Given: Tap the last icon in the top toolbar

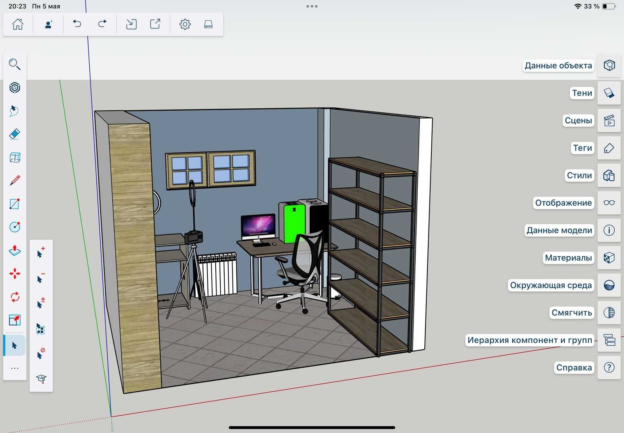Looking at the screenshot, I should pos(208,24).
